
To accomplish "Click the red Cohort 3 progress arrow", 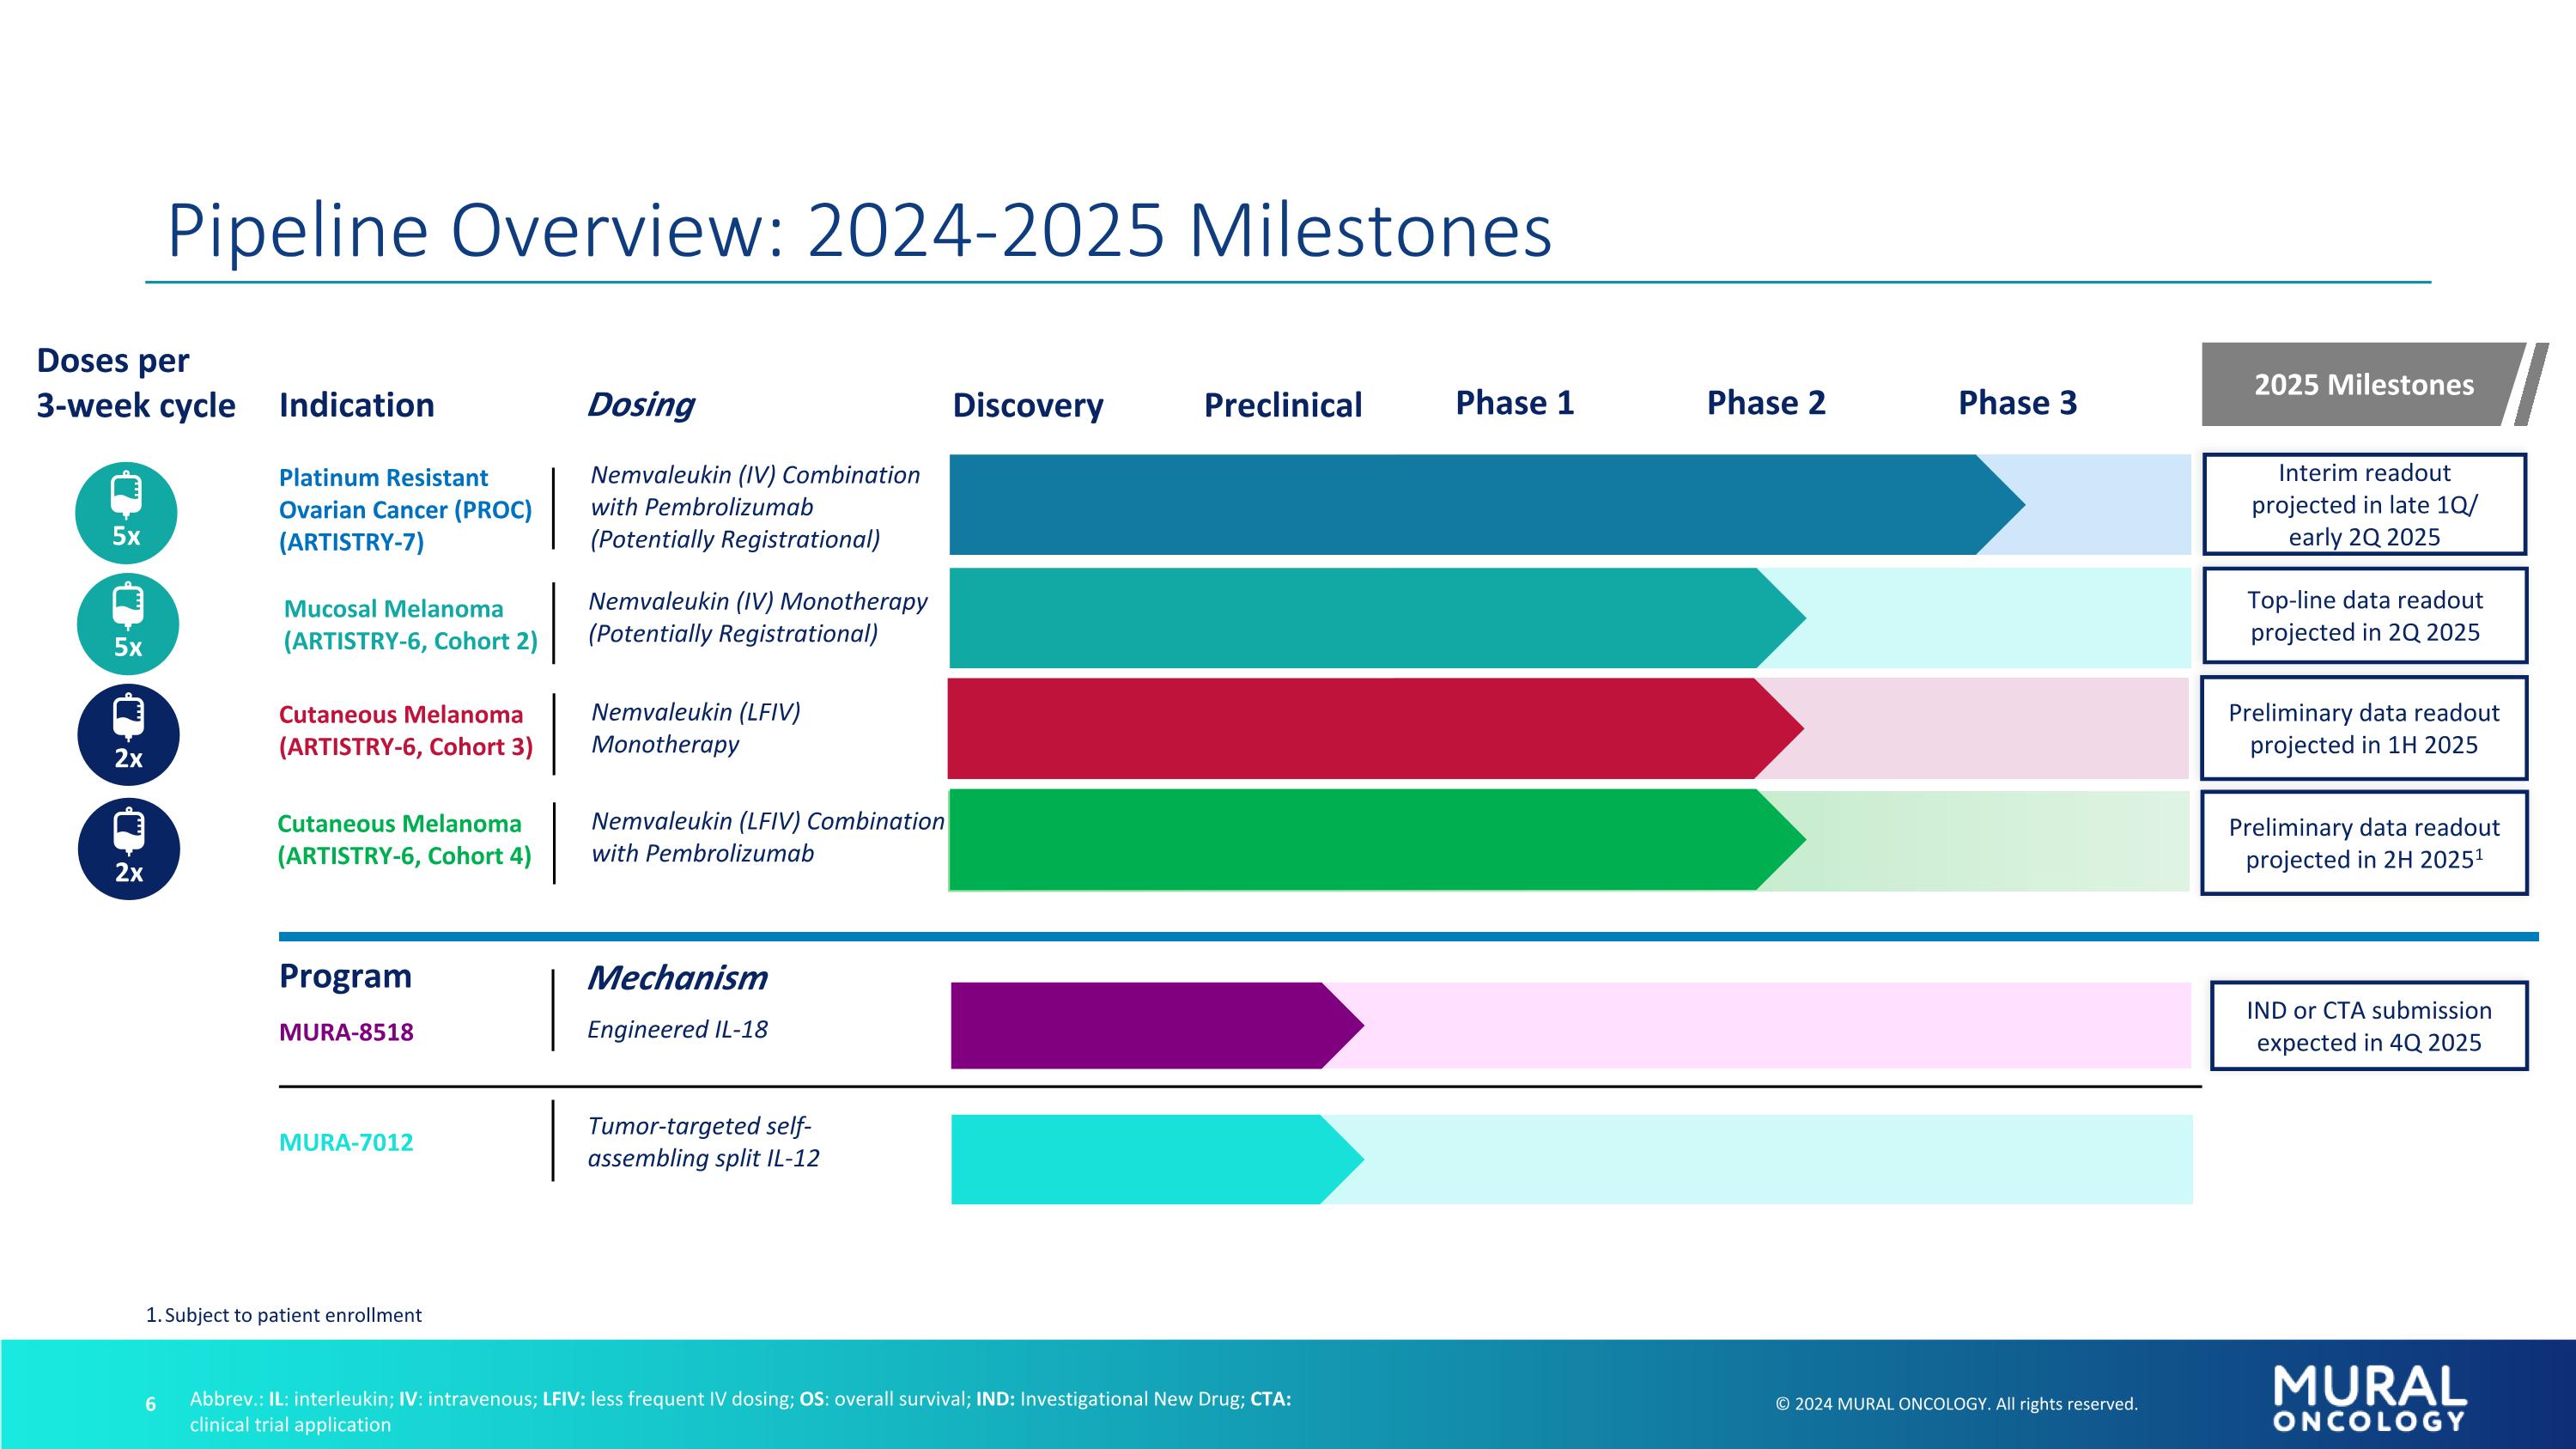I will tap(1375, 729).
